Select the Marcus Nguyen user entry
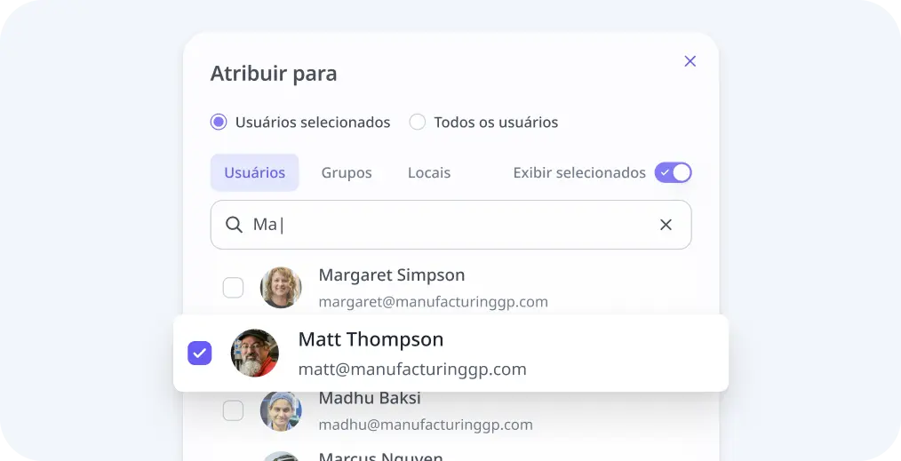This screenshot has width=901, height=461. [x=380, y=457]
